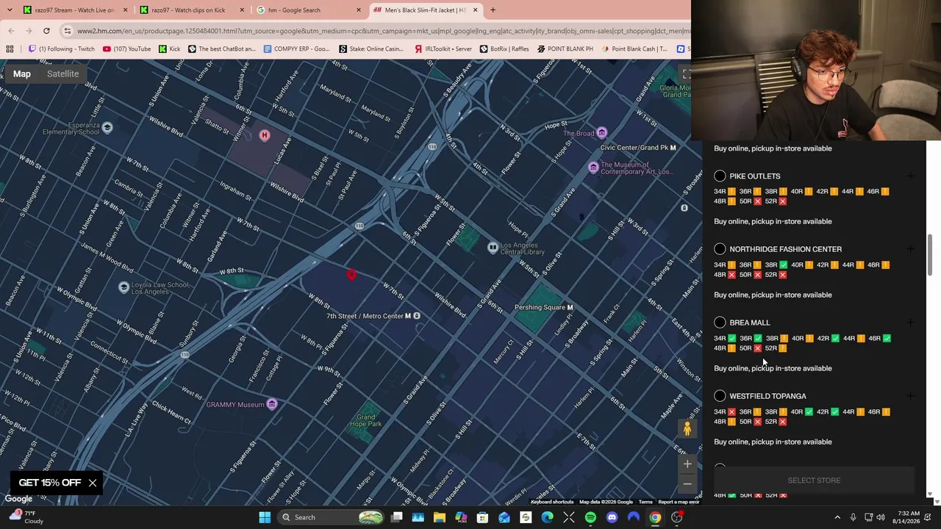Image resolution: width=941 pixels, height=529 pixels.
Task: Switch the map to Satellite view
Action: [62, 73]
